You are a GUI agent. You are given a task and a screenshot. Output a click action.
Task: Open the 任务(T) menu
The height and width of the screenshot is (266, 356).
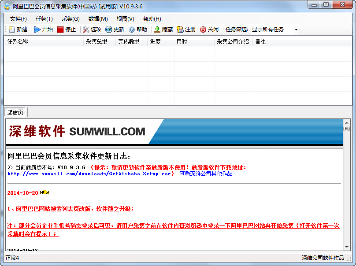pyautogui.click(x=44, y=19)
